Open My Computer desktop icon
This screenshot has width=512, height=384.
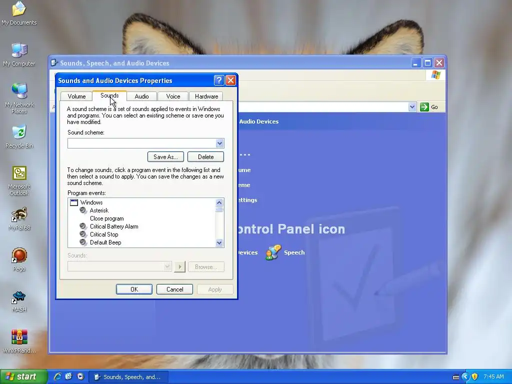coord(19,54)
